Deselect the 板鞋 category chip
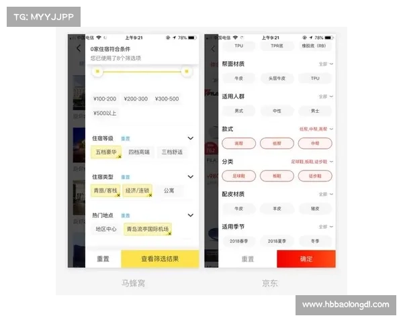403x322 pixels. tap(277, 176)
